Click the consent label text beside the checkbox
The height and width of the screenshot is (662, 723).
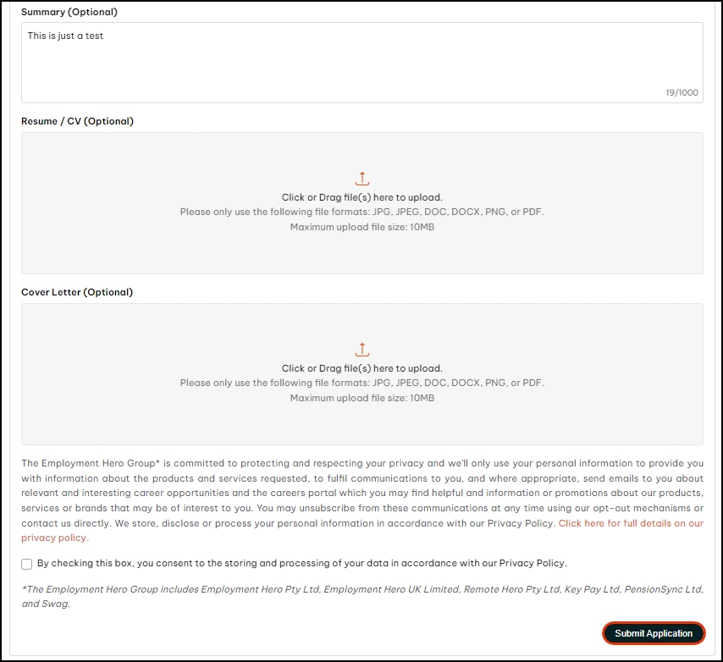(x=301, y=563)
